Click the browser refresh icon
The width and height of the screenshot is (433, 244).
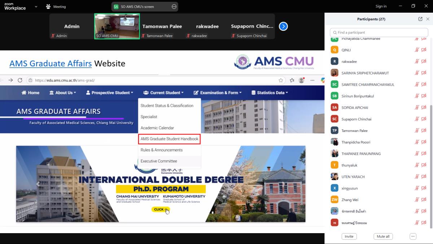tap(20, 80)
